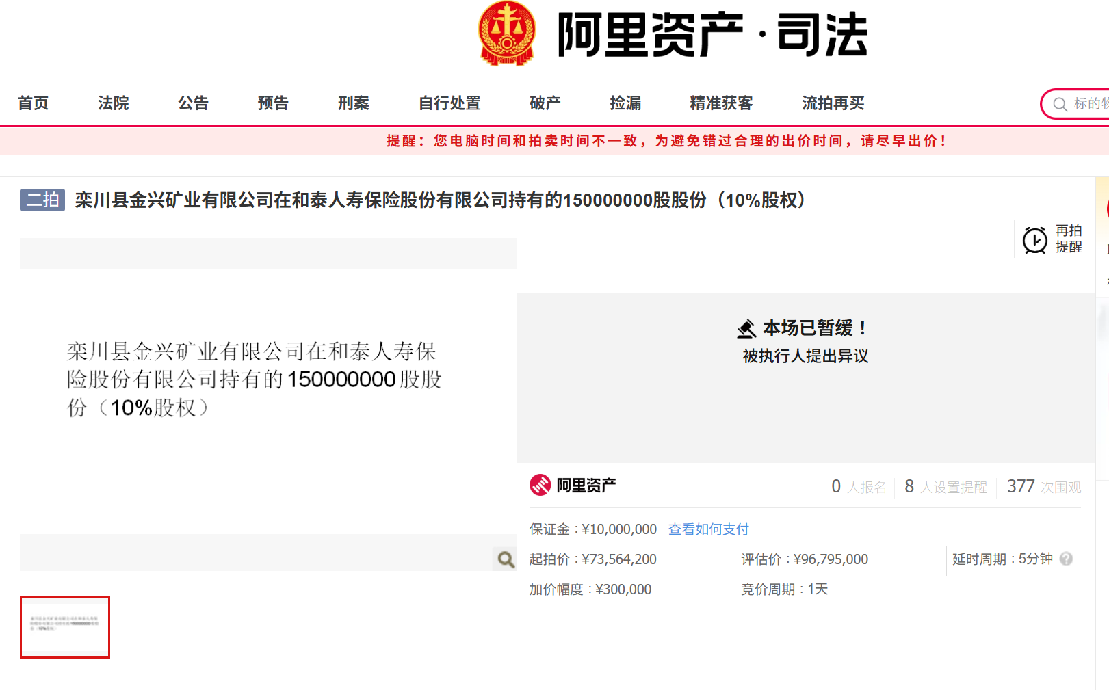Go to the 流拍再买 section

(x=833, y=103)
